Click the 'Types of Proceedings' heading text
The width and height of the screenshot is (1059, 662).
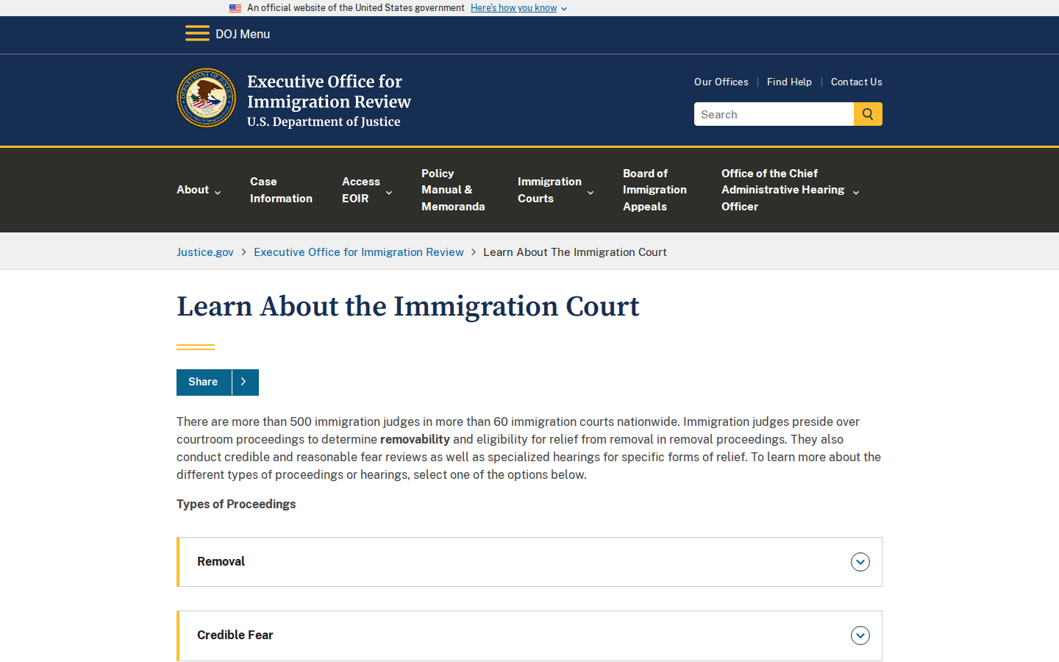[x=236, y=504]
